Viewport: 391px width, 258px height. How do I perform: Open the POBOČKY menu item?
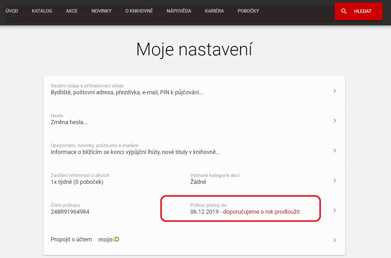click(x=248, y=11)
